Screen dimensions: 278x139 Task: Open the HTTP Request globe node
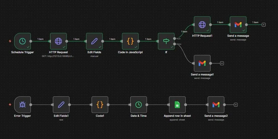(x=58, y=41)
